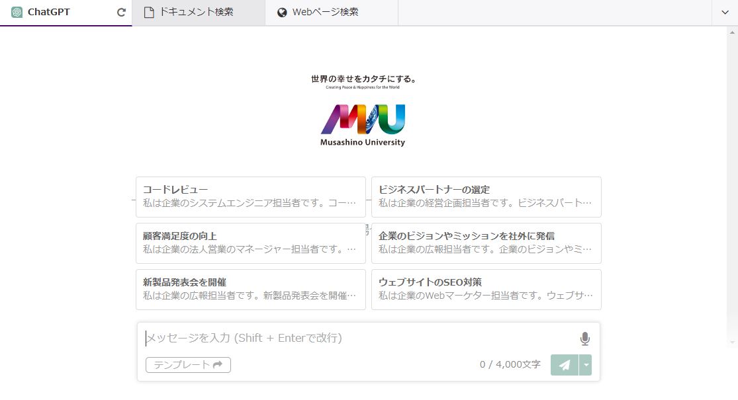This screenshot has width=738, height=400.
Task: Click the ChatGPT logo icon in tab
Action: pyautogui.click(x=17, y=12)
